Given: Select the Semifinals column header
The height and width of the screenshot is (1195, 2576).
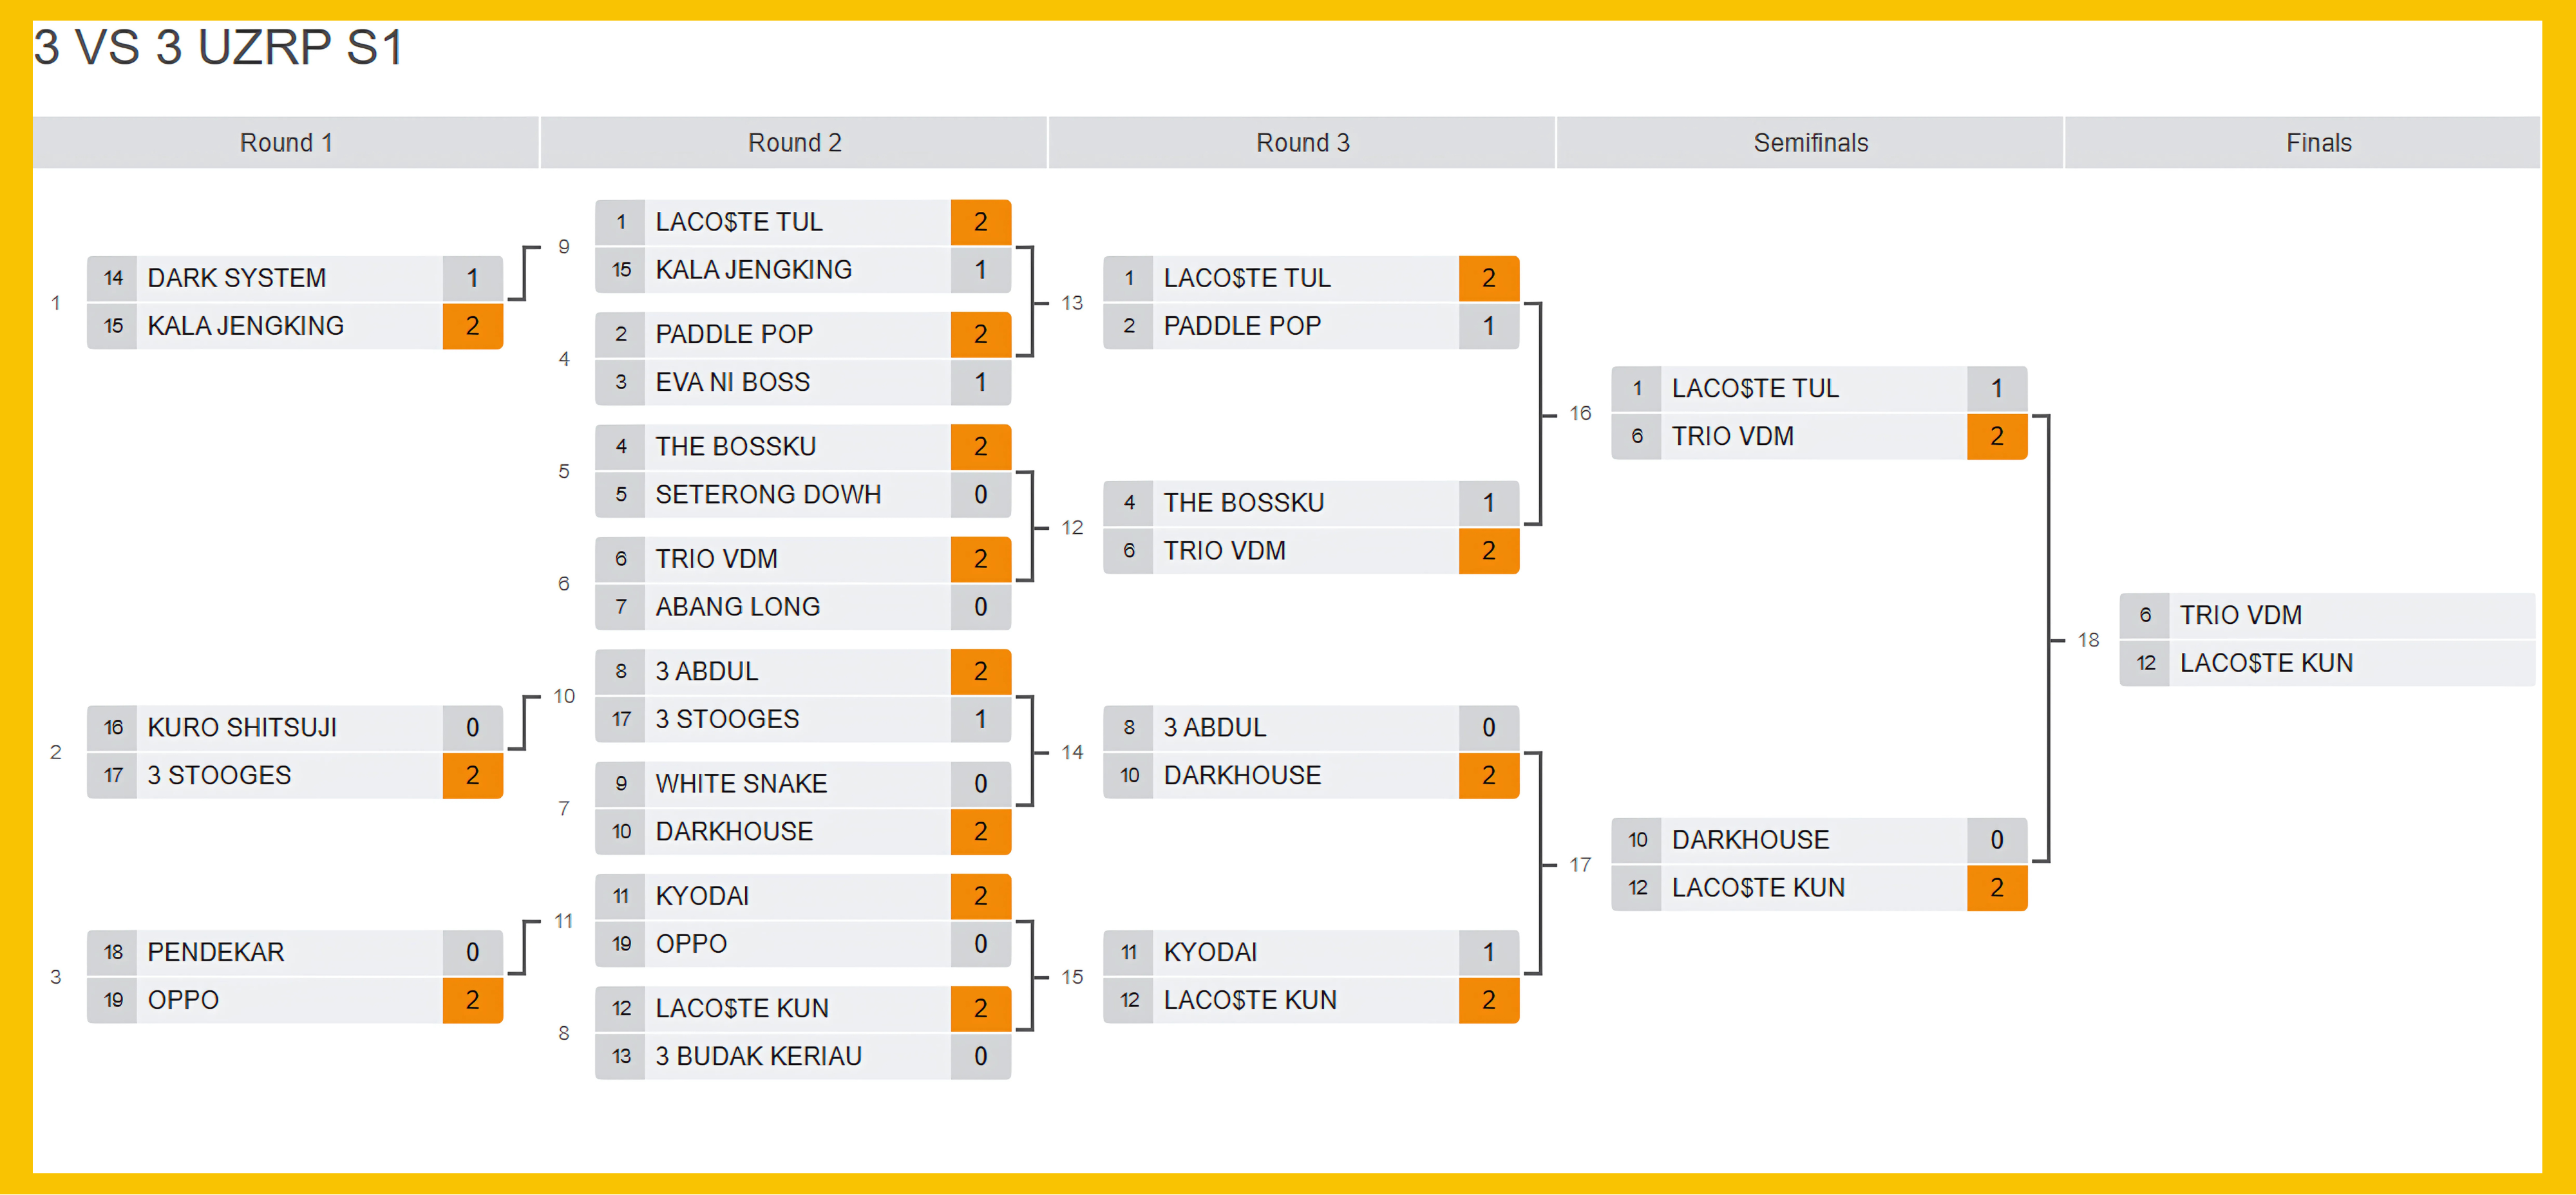Looking at the screenshot, I should (1810, 143).
